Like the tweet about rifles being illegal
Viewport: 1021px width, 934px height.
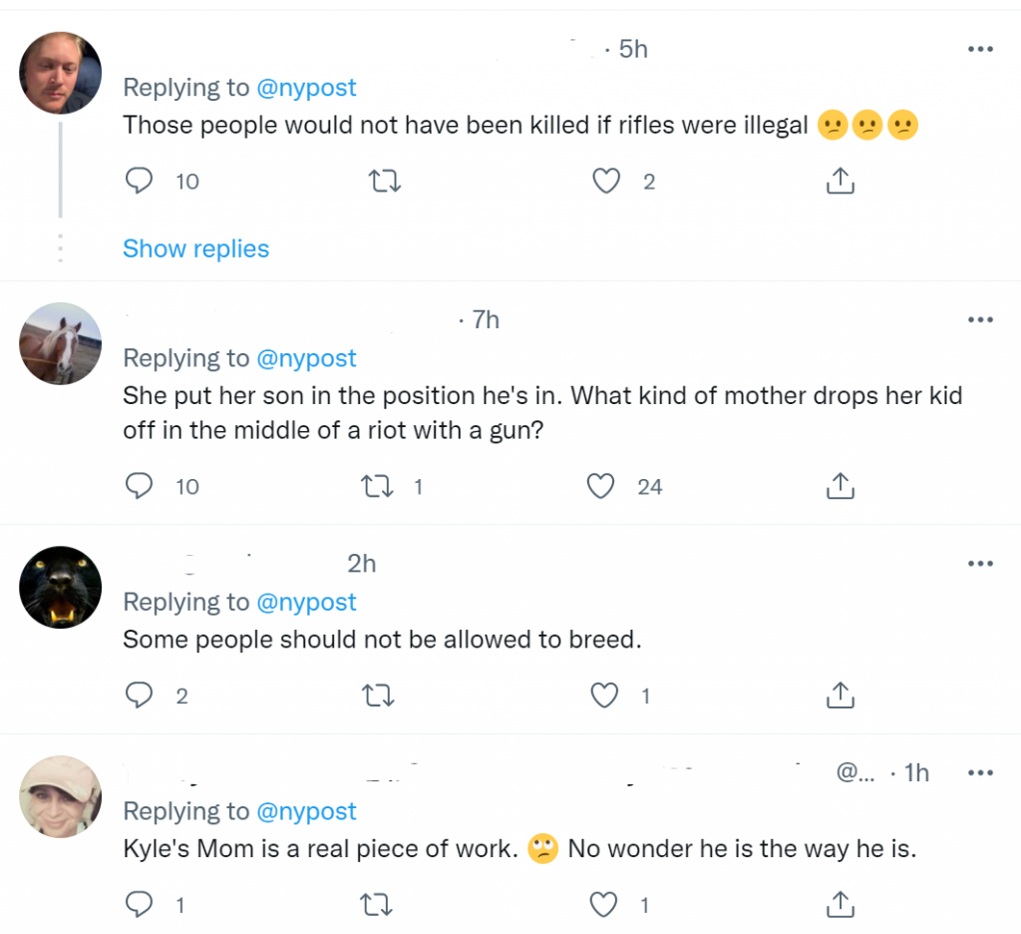605,181
